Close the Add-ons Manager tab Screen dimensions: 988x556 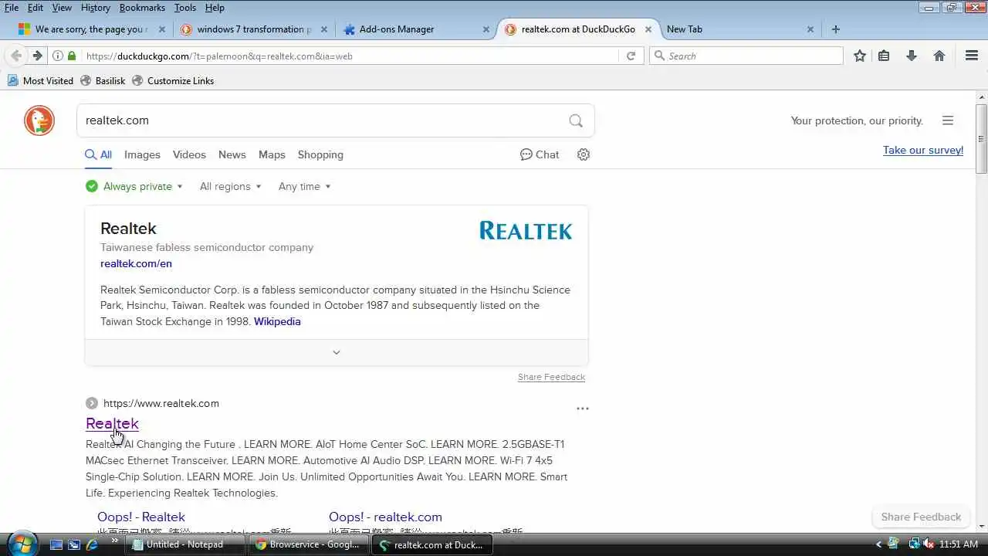pos(486,29)
